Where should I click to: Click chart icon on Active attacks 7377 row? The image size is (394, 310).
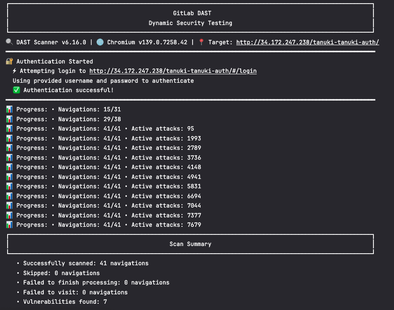pos(9,216)
